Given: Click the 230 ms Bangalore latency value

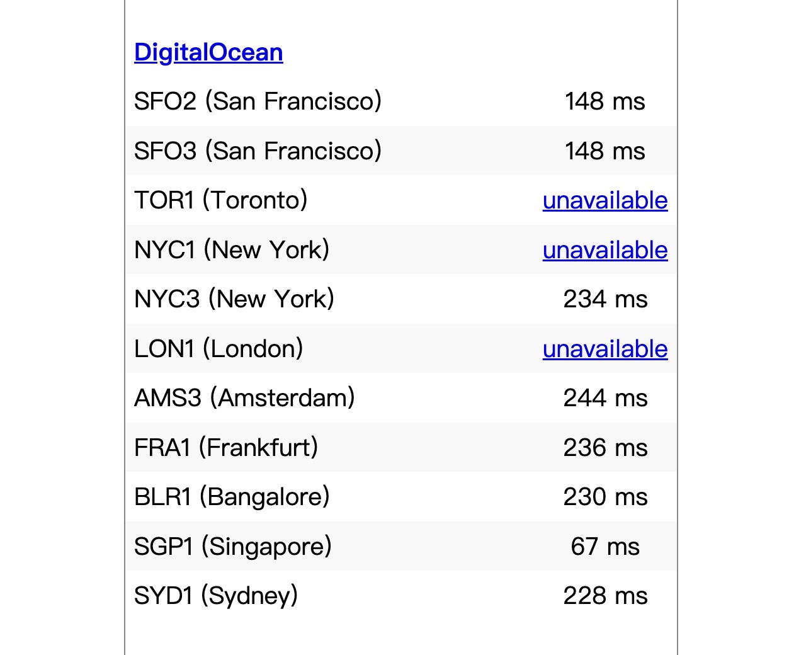Looking at the screenshot, I should click(x=605, y=497).
